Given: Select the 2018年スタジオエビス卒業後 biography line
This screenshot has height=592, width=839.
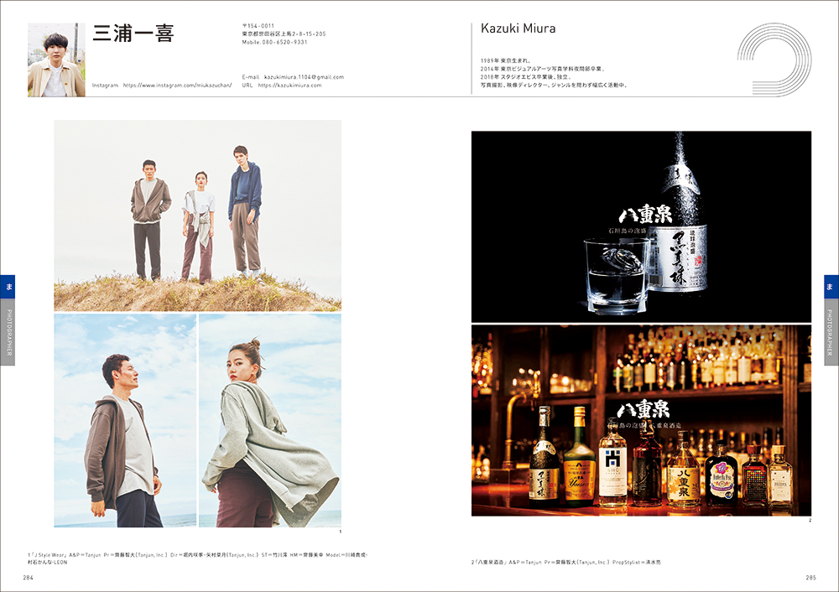Looking at the screenshot, I should click(526, 77).
